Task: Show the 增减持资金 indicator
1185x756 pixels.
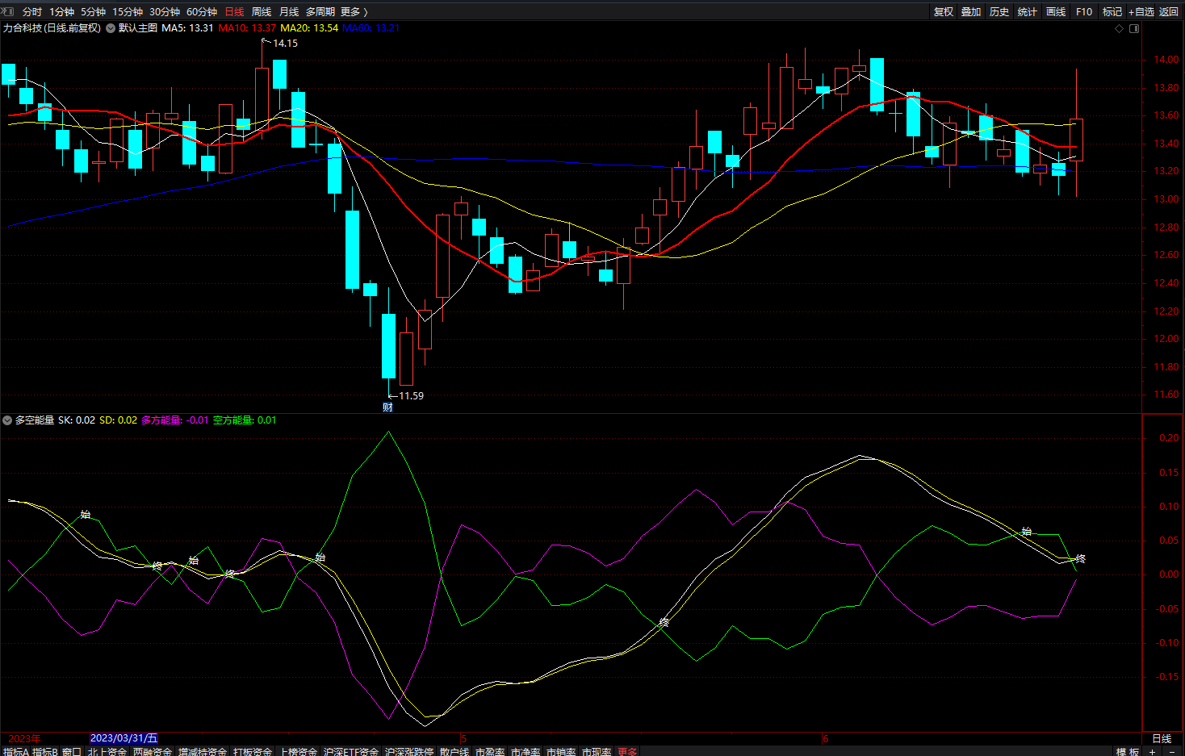Action: point(203,751)
